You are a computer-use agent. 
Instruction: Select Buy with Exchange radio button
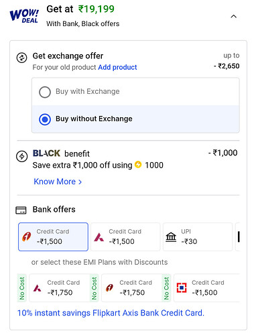[45, 92]
